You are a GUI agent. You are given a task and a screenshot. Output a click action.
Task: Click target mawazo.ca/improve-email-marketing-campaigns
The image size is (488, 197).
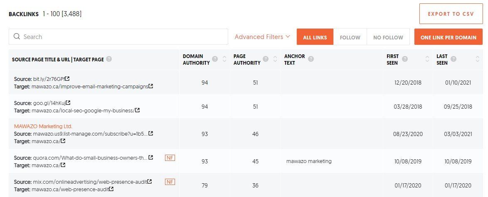point(90,86)
